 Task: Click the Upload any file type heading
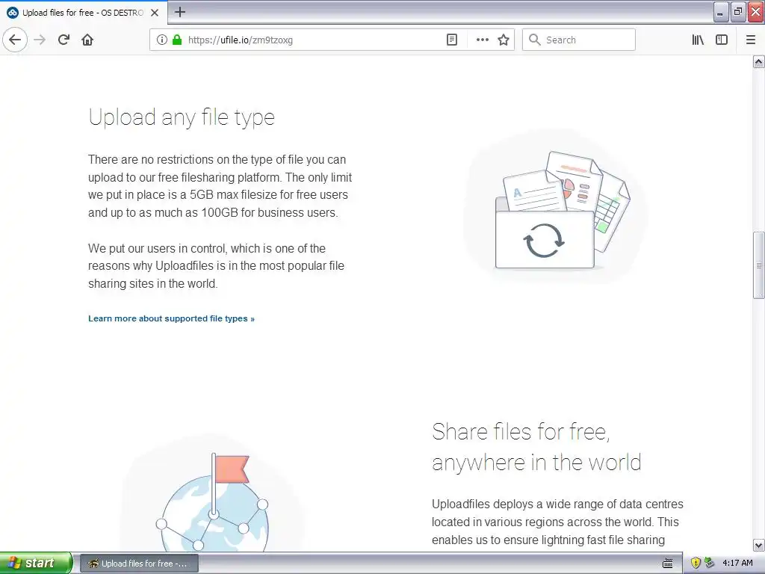point(182,117)
